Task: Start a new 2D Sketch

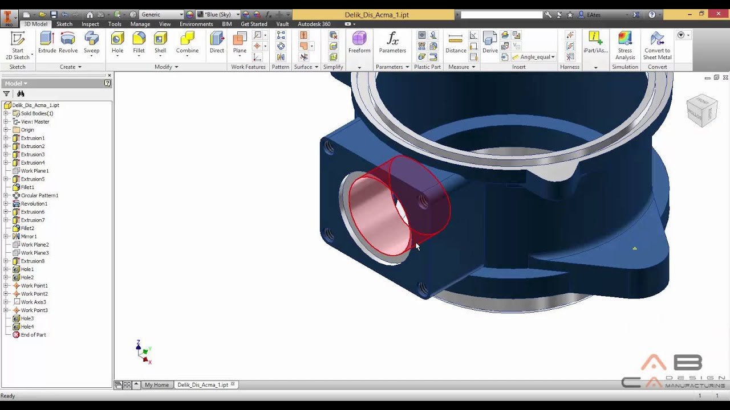Action: click(x=18, y=46)
